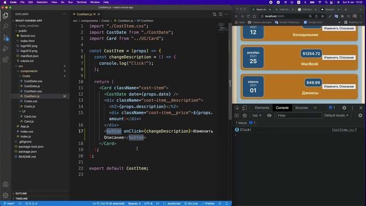Open Accounts menu in activity bar

[5, 184]
